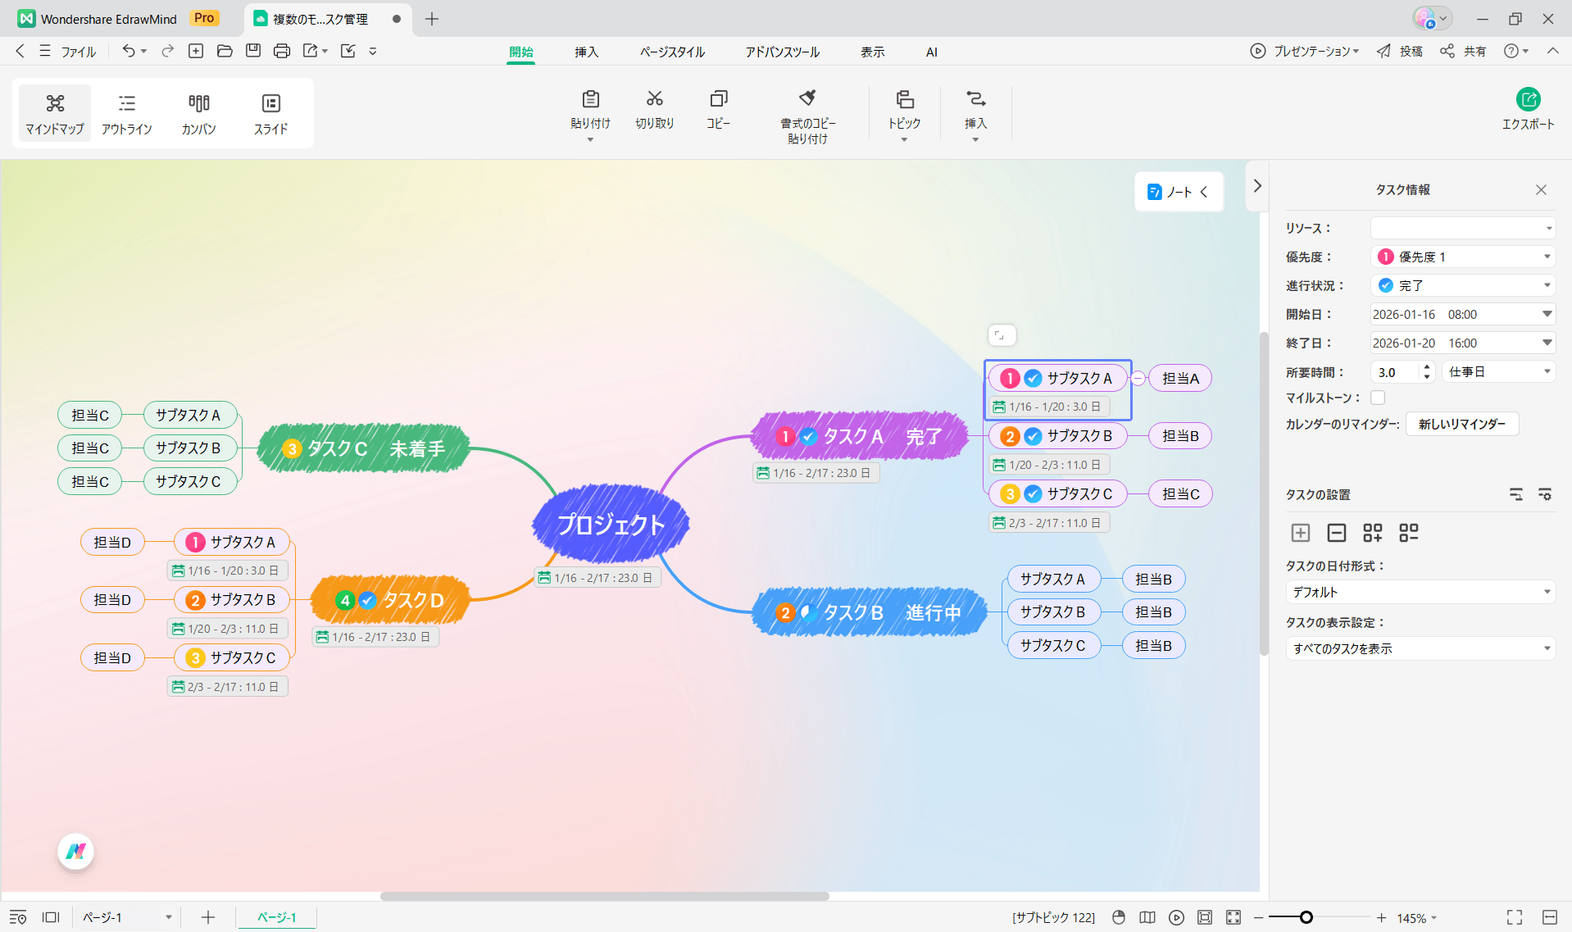Click the zoom out minus button

click(1259, 917)
